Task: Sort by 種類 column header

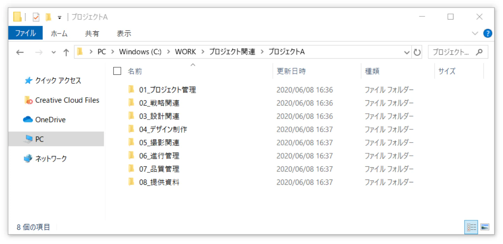Action: point(372,71)
